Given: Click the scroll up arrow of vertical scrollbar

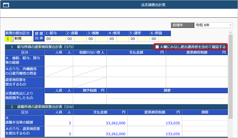Looking at the screenshot, I should [231, 33].
